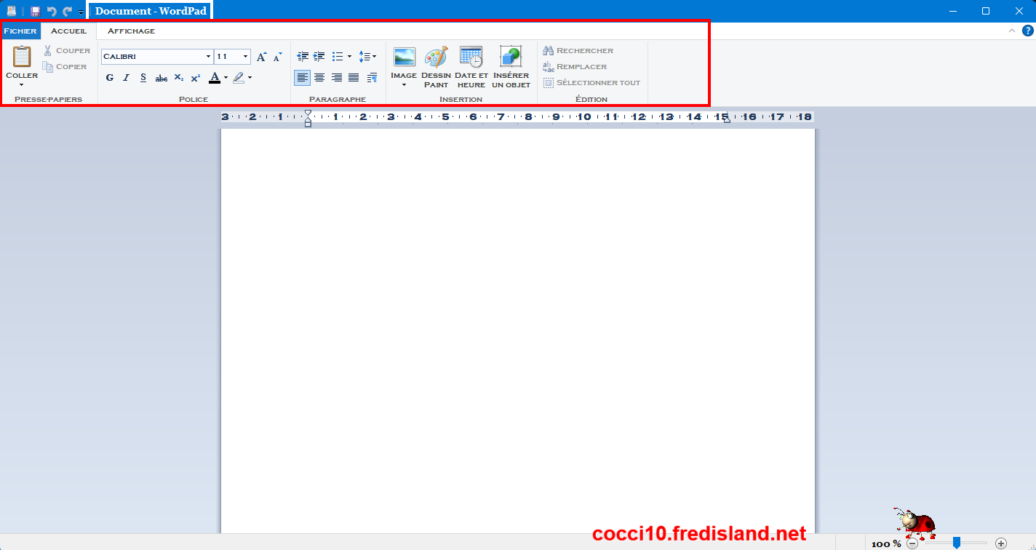Open the line spacing dropdown
This screenshot has height=550, width=1036.
(x=367, y=57)
